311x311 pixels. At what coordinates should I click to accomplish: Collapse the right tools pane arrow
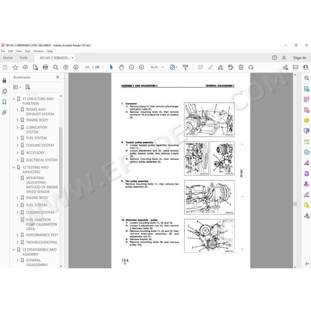307,263
